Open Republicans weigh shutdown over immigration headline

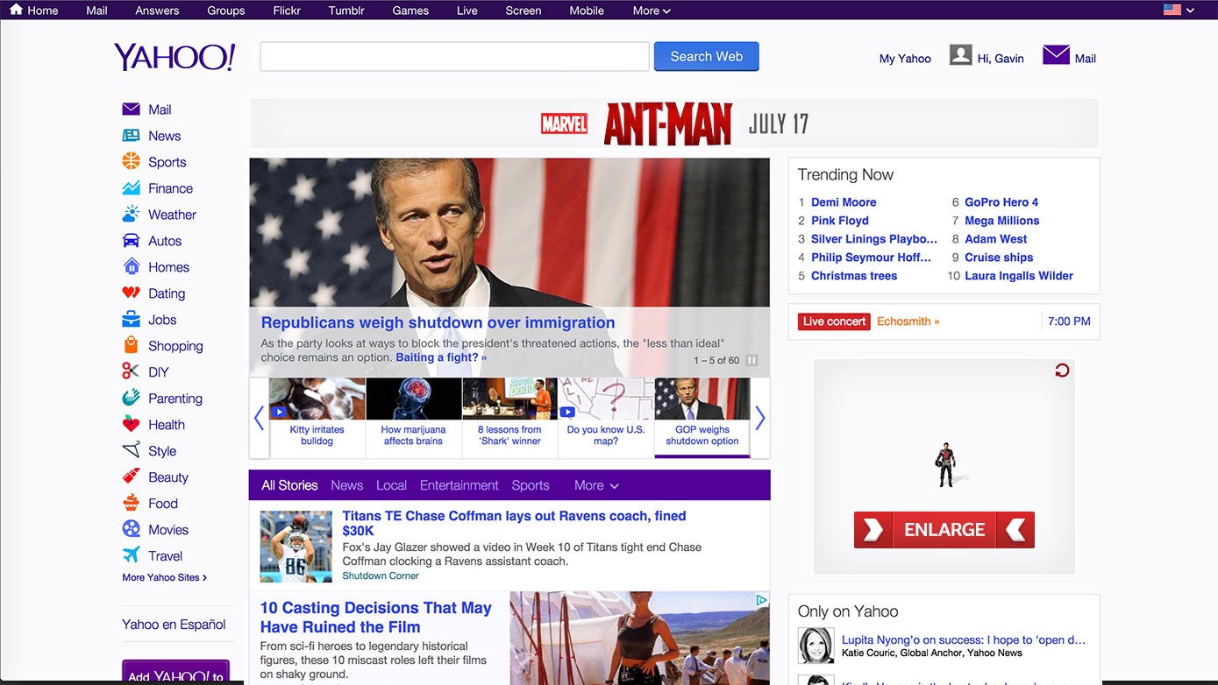(438, 322)
